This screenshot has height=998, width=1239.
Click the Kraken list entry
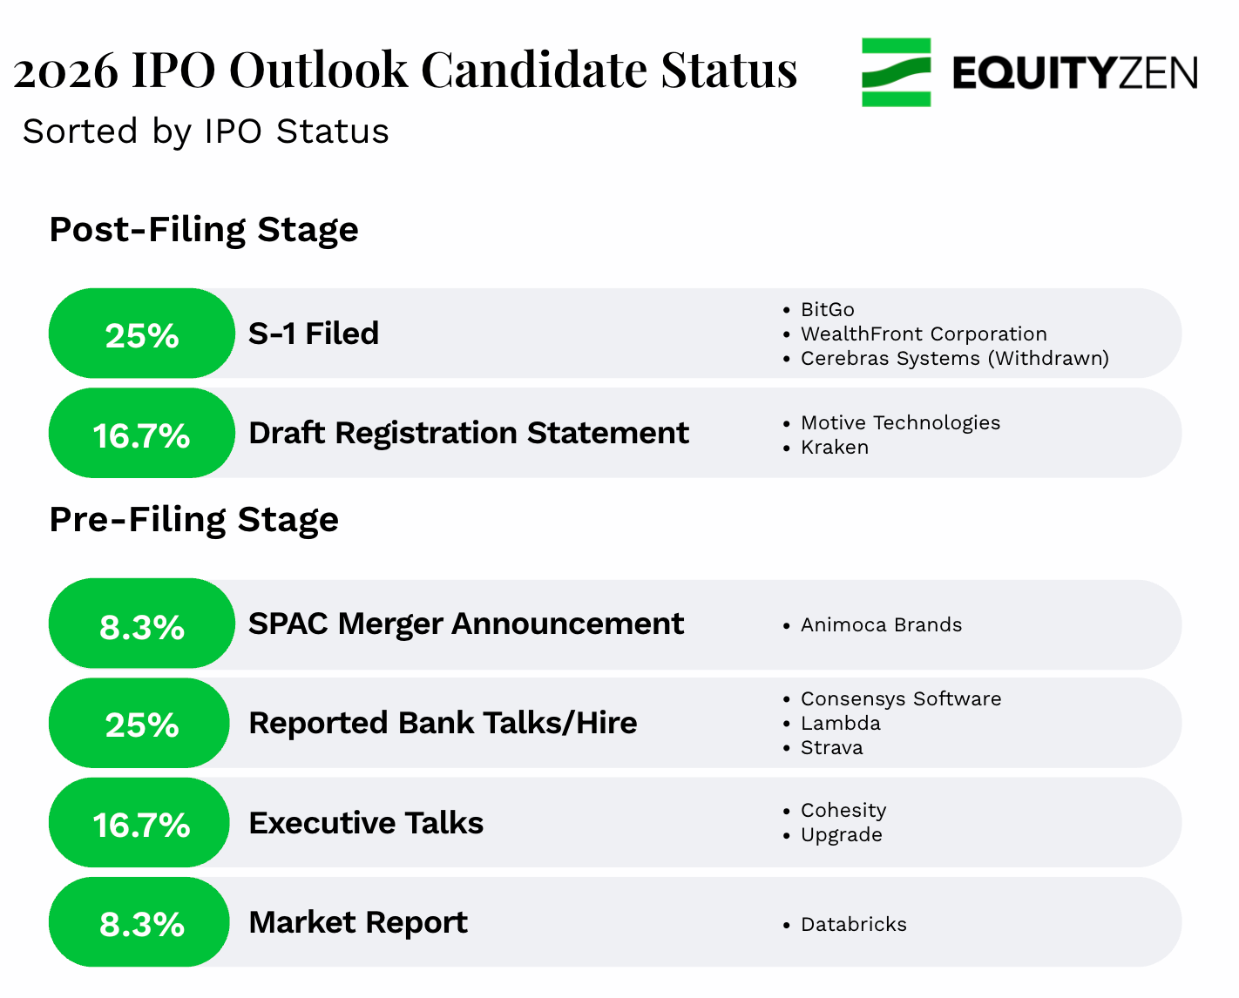[x=834, y=448]
